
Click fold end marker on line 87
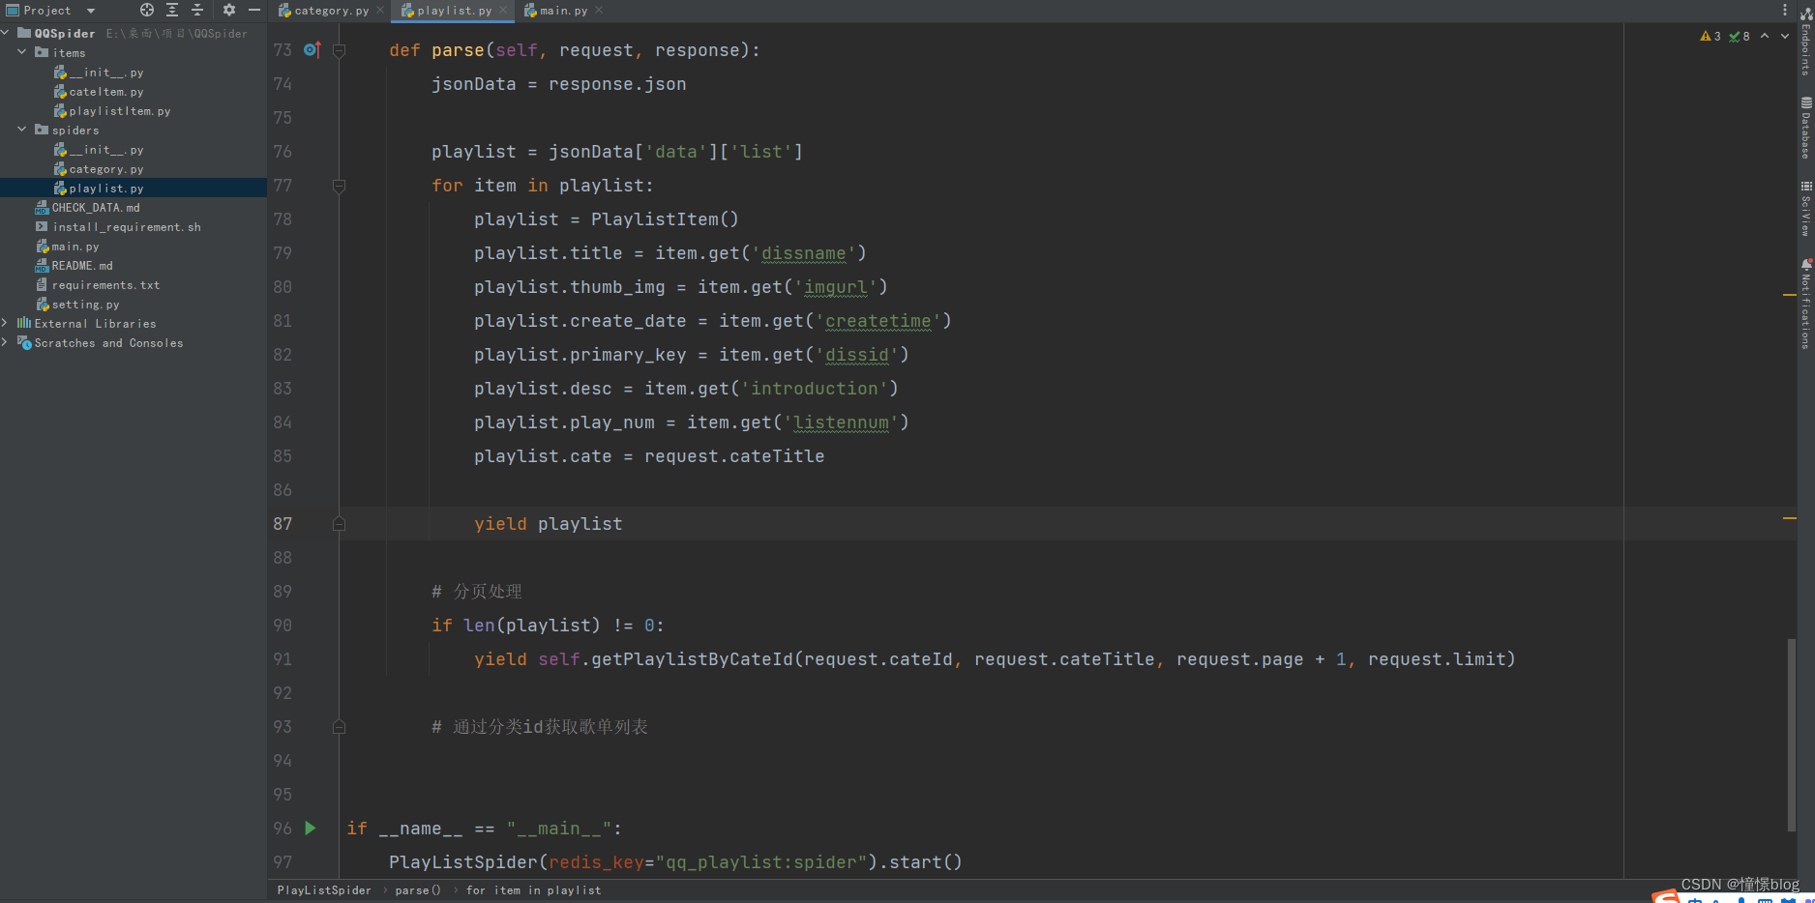point(339,524)
